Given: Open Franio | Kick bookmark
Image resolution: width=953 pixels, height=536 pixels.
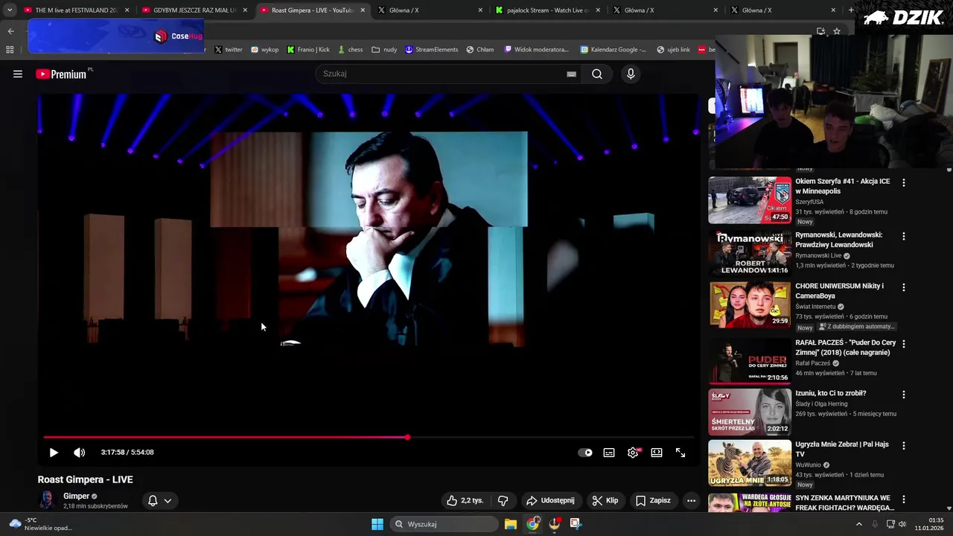Looking at the screenshot, I should (308, 50).
